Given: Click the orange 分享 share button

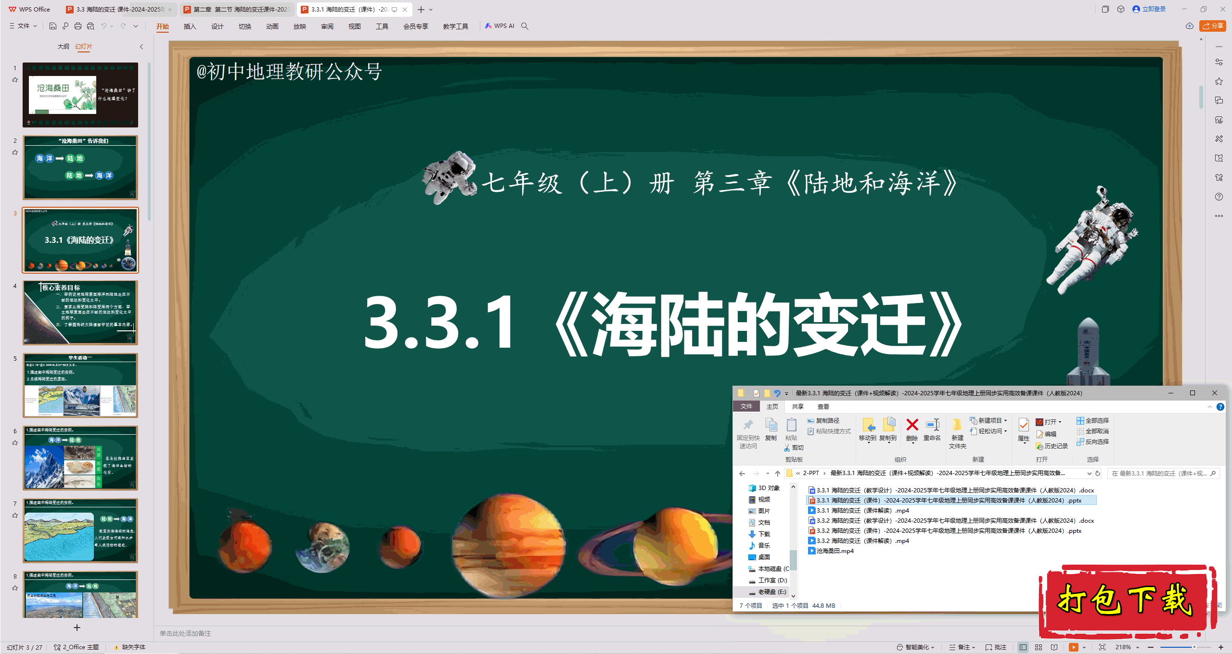Looking at the screenshot, I should (x=1213, y=26).
